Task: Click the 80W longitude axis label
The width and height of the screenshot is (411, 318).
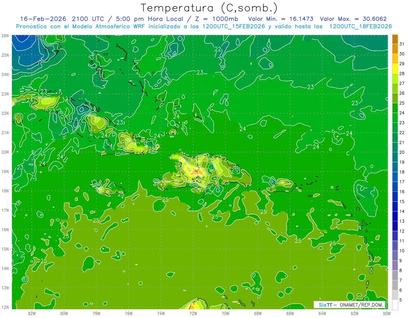Action: click(x=64, y=313)
